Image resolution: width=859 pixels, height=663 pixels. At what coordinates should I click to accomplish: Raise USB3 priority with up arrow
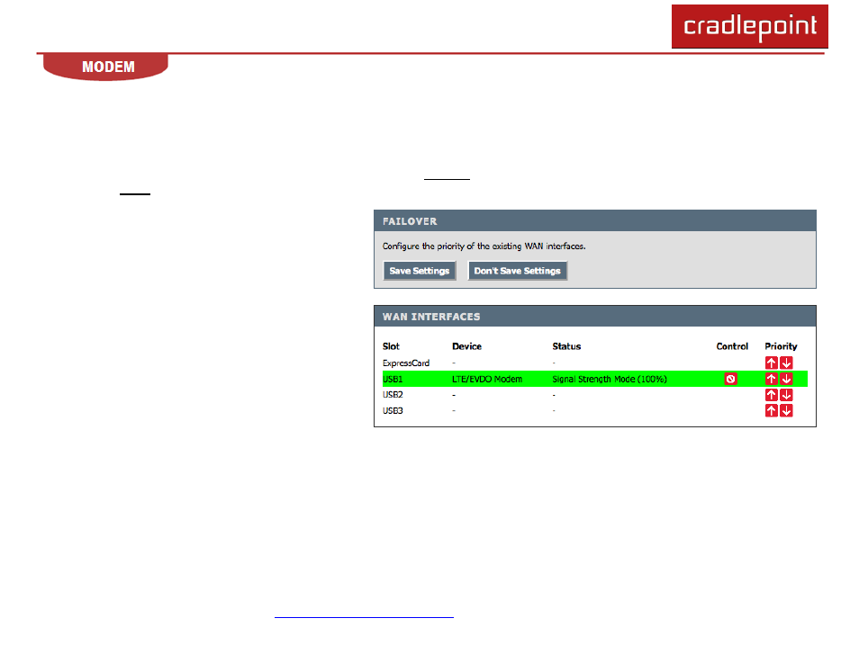772,410
